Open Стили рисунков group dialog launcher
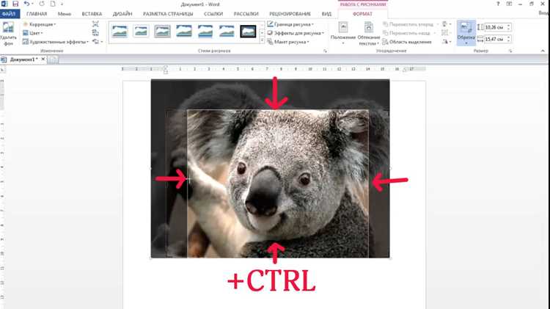Image resolution: width=550 pixels, height=309 pixels. click(325, 51)
